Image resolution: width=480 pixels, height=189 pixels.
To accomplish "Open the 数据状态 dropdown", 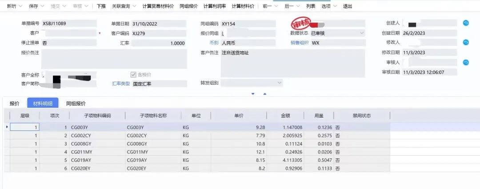I will coord(362,33).
